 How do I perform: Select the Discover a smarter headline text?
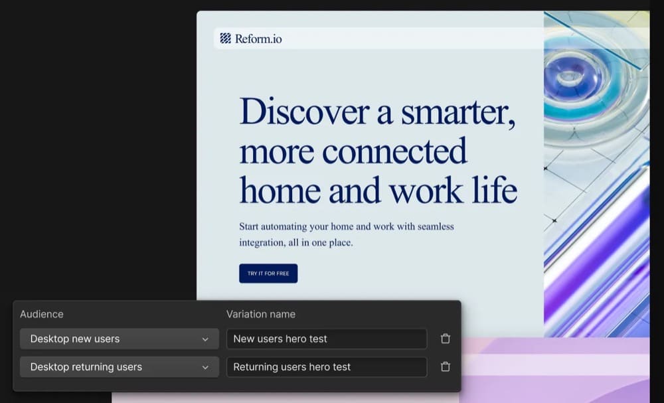[x=378, y=150]
